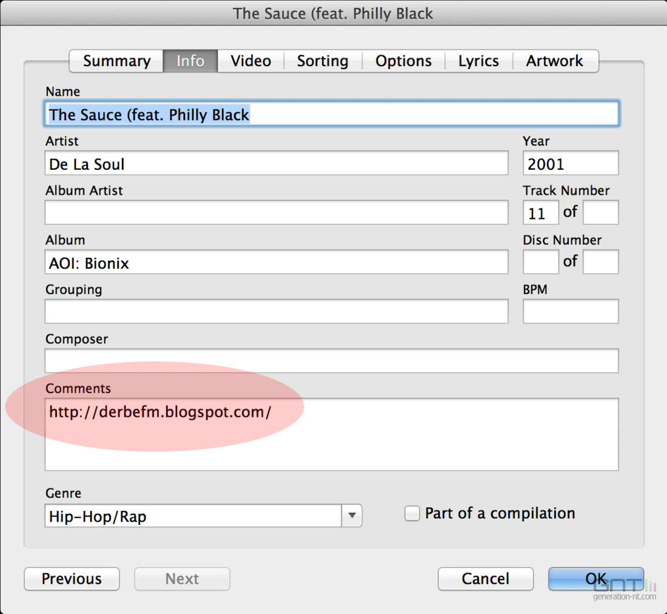Viewport: 667px width, 614px height.
Task: Open the Video tab
Action: (250, 61)
